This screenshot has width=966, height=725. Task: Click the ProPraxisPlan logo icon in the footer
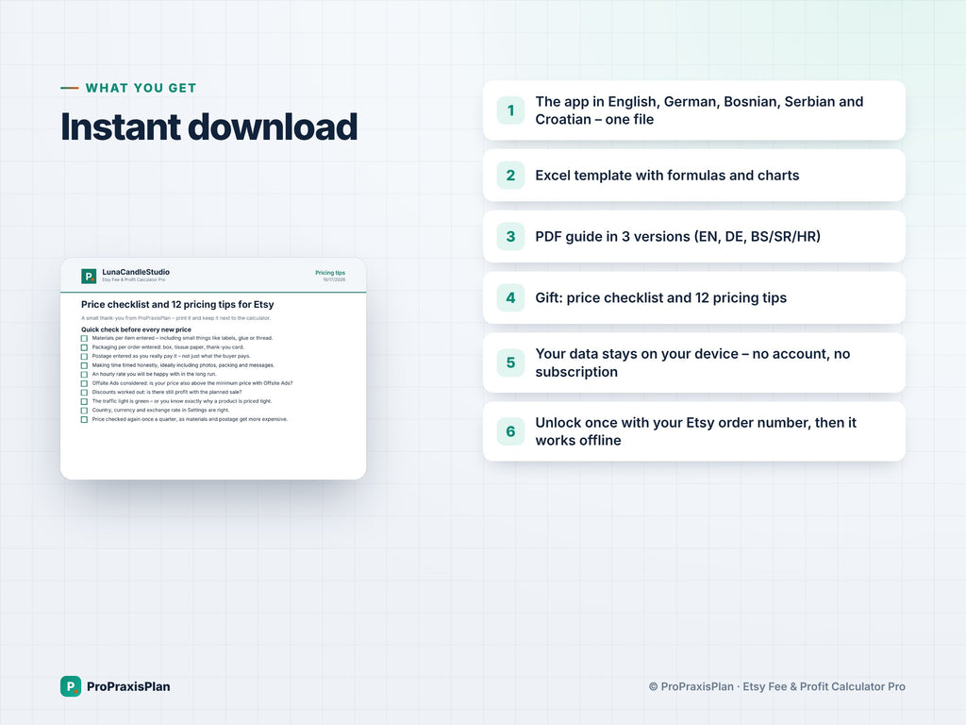[71, 686]
